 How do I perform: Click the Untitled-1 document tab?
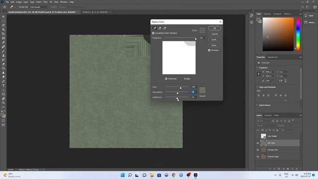tap(95, 12)
